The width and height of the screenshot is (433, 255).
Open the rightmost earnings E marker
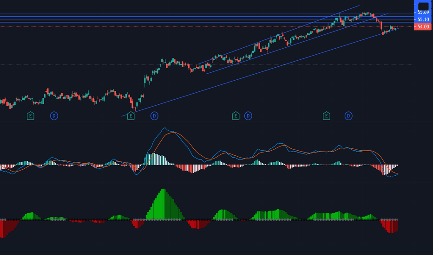tap(327, 116)
